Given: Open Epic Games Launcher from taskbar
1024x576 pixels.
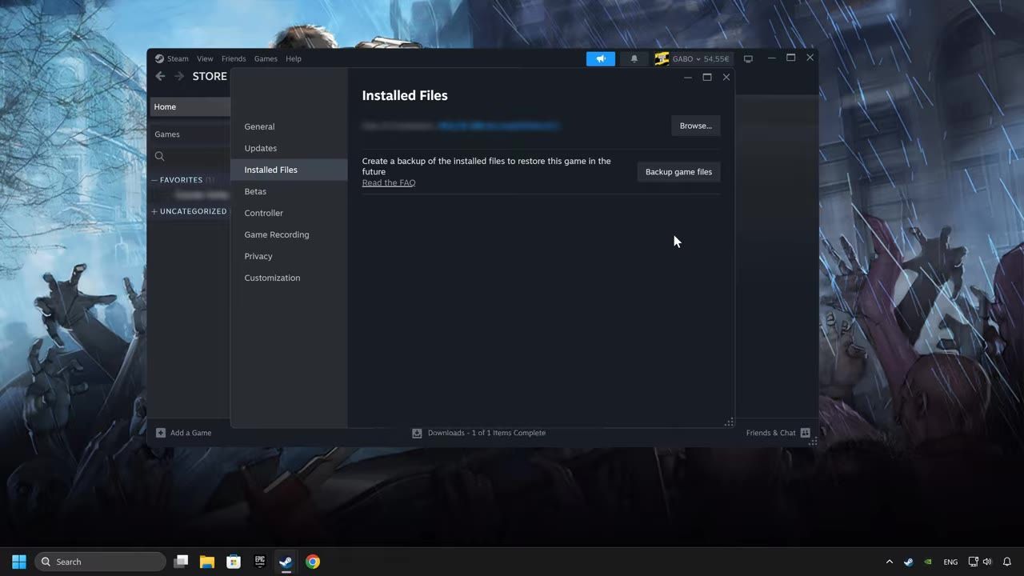Looking at the screenshot, I should click(x=260, y=562).
